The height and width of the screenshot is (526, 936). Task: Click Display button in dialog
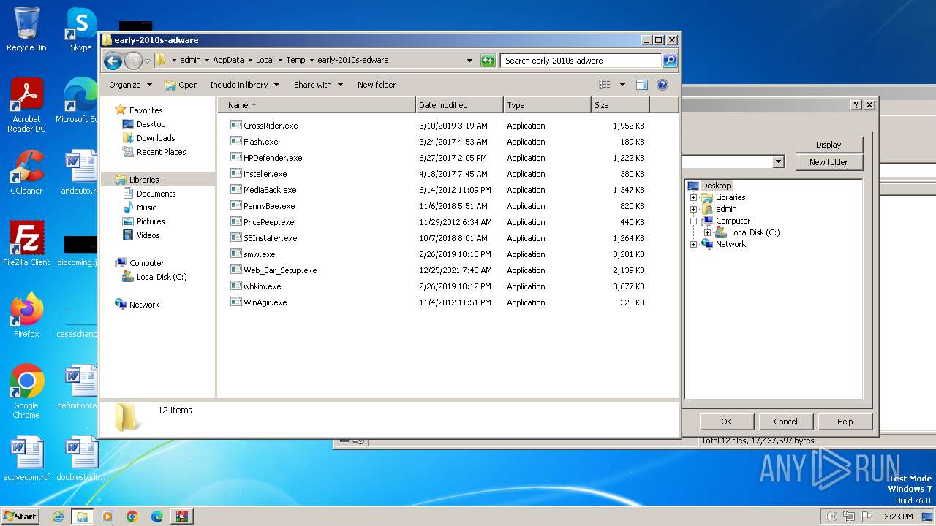tap(829, 145)
